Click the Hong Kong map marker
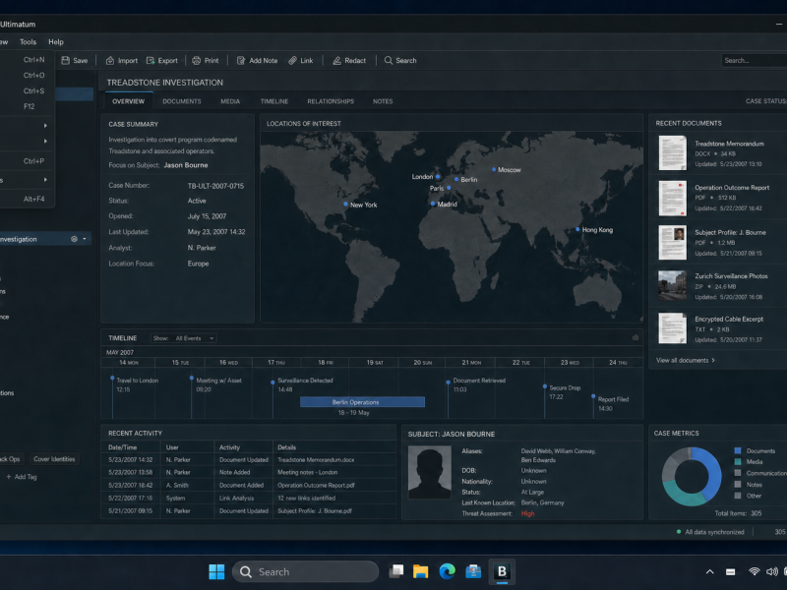787x590 pixels. click(x=577, y=229)
